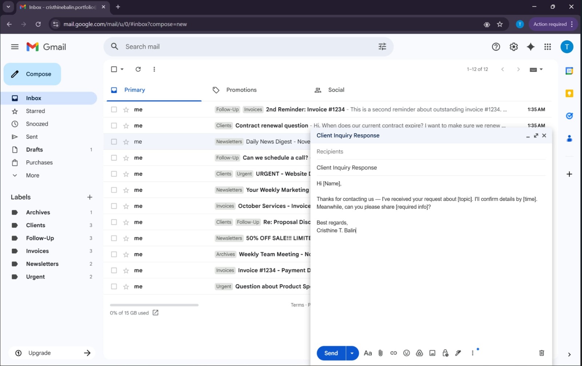Screen dimensions: 582x366
Task: Open more compose options three-dot menu
Action: 473,353
